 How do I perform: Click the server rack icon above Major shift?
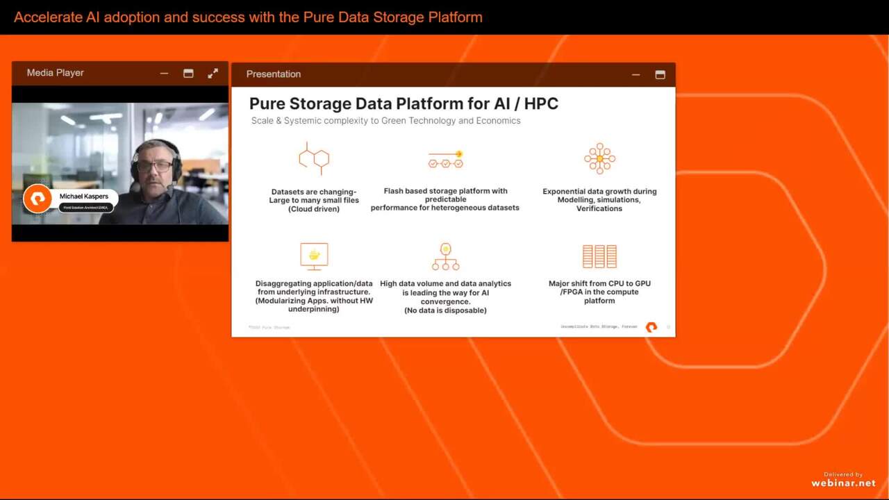click(x=599, y=256)
